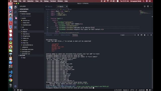The image size is (161, 91).
Task: Switch to the Output panel tab
Action: (x=56, y=35)
